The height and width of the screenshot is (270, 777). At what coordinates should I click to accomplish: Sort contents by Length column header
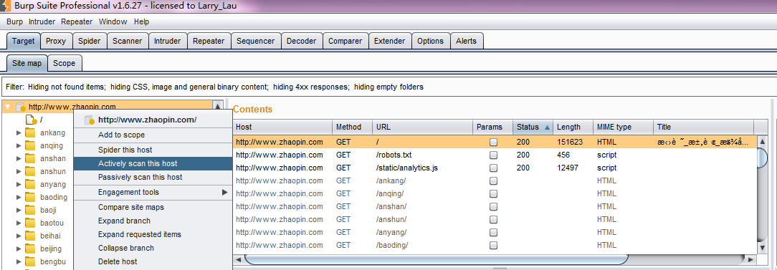573,127
